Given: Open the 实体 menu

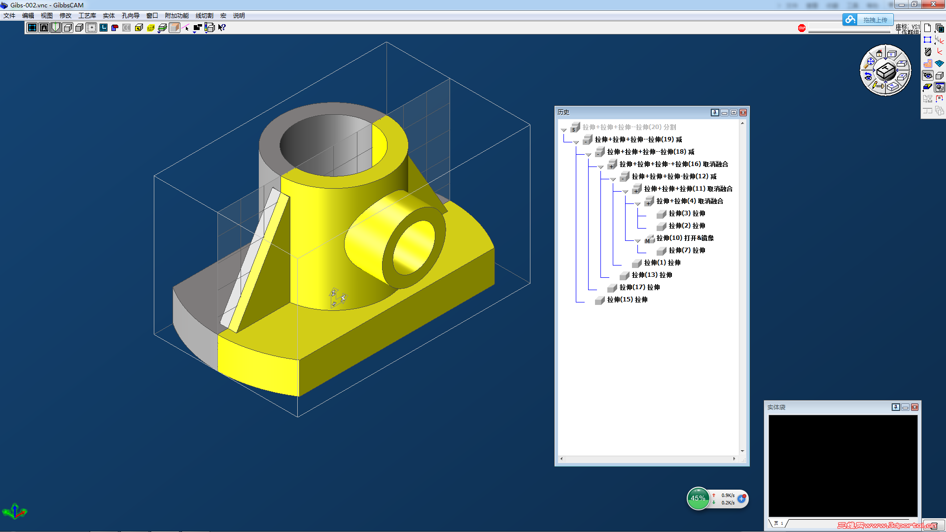Looking at the screenshot, I should (109, 16).
